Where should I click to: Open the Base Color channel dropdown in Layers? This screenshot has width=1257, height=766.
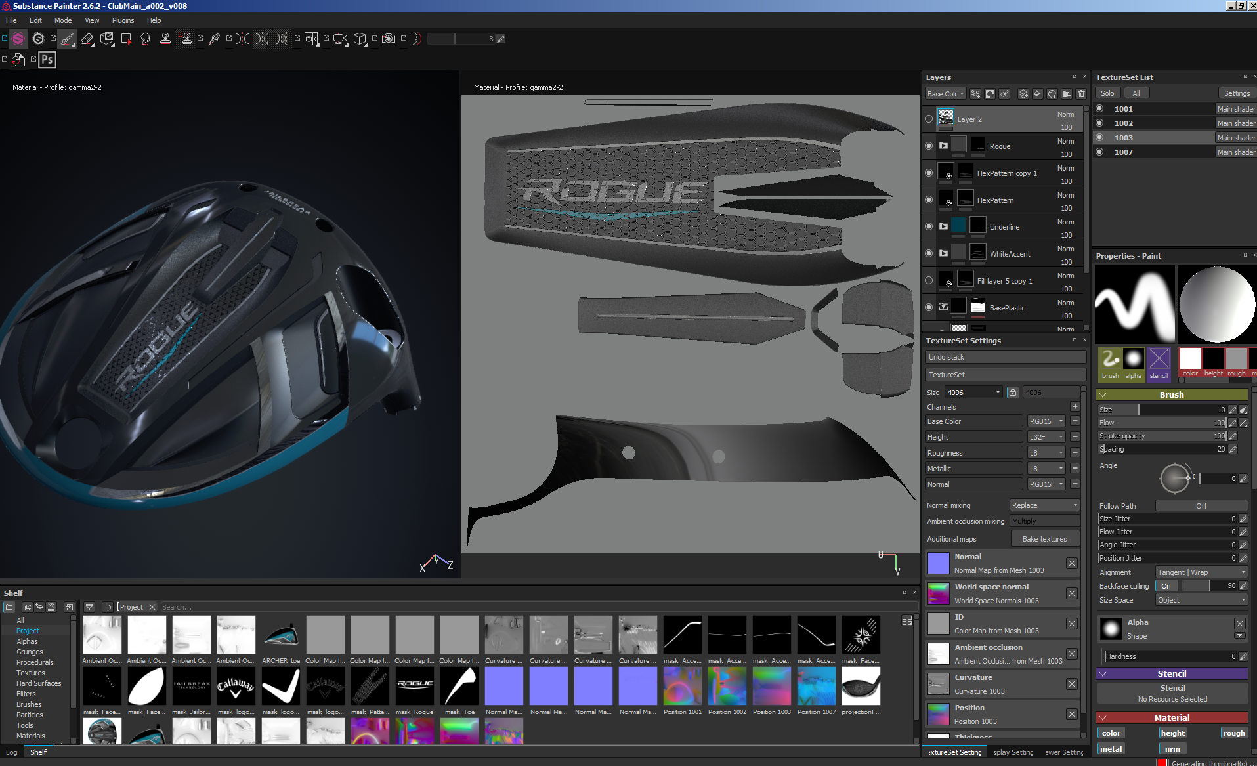click(945, 94)
